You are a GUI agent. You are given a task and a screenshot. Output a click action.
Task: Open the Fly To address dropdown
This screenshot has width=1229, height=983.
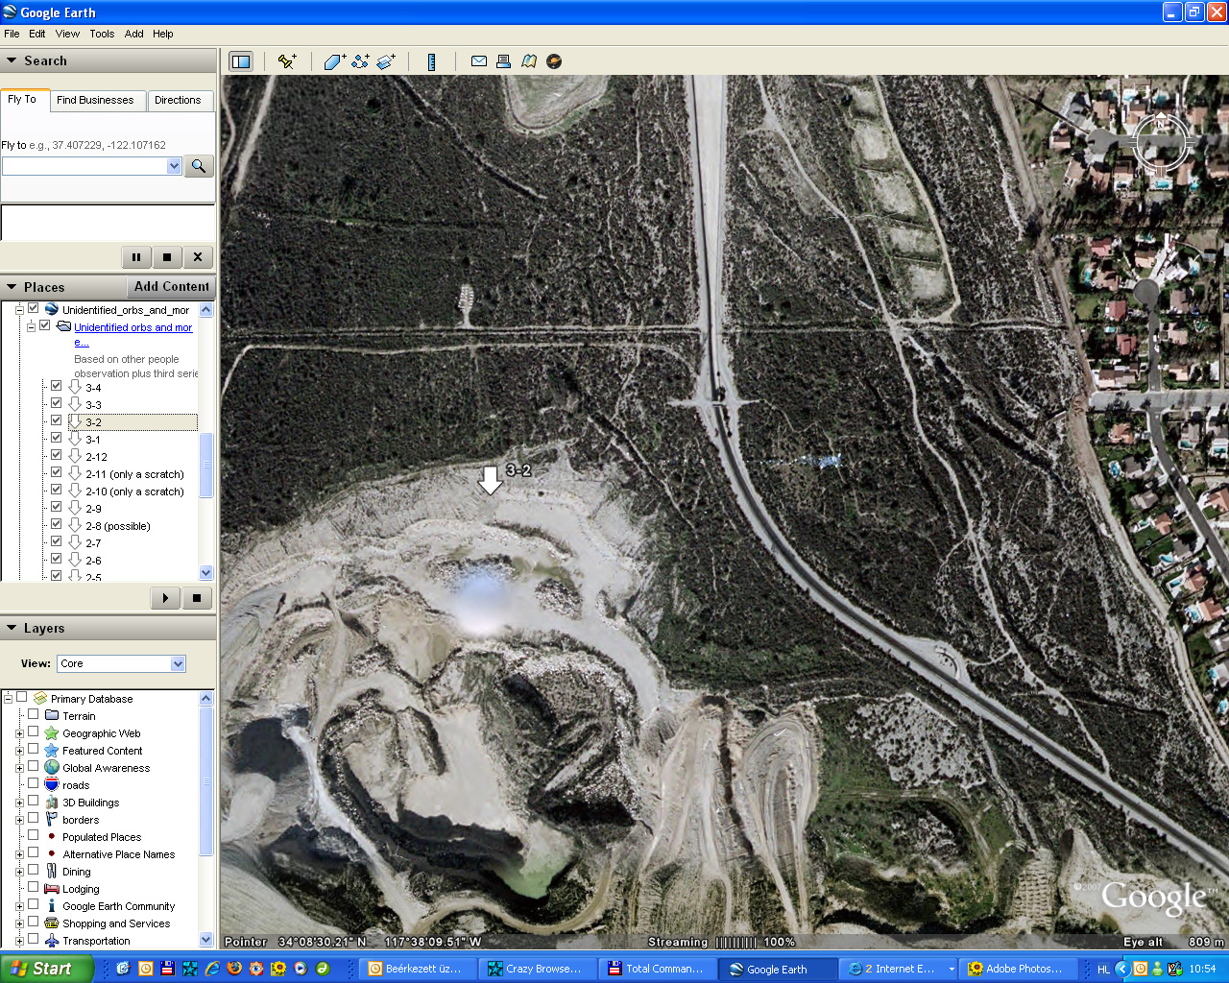click(x=174, y=166)
